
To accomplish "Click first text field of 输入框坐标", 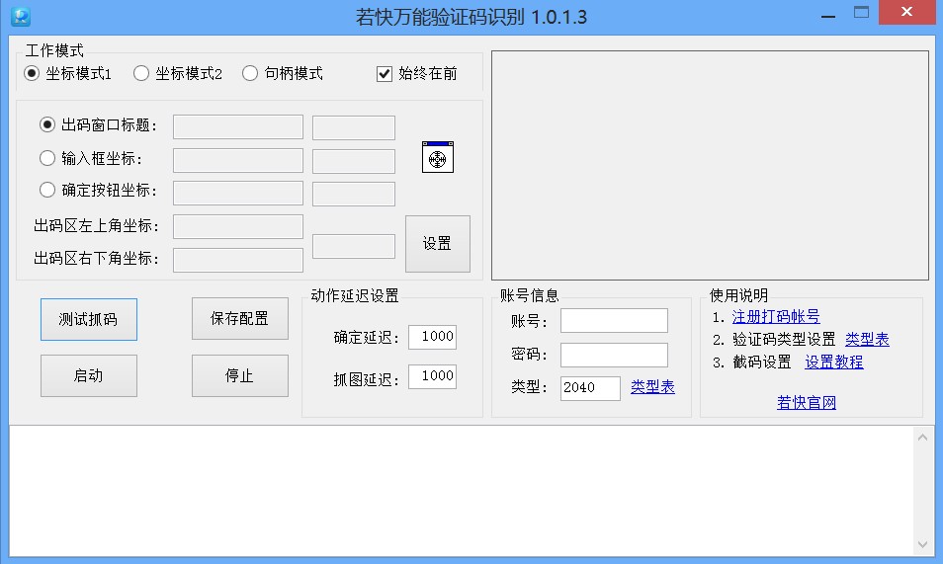I will [238, 161].
